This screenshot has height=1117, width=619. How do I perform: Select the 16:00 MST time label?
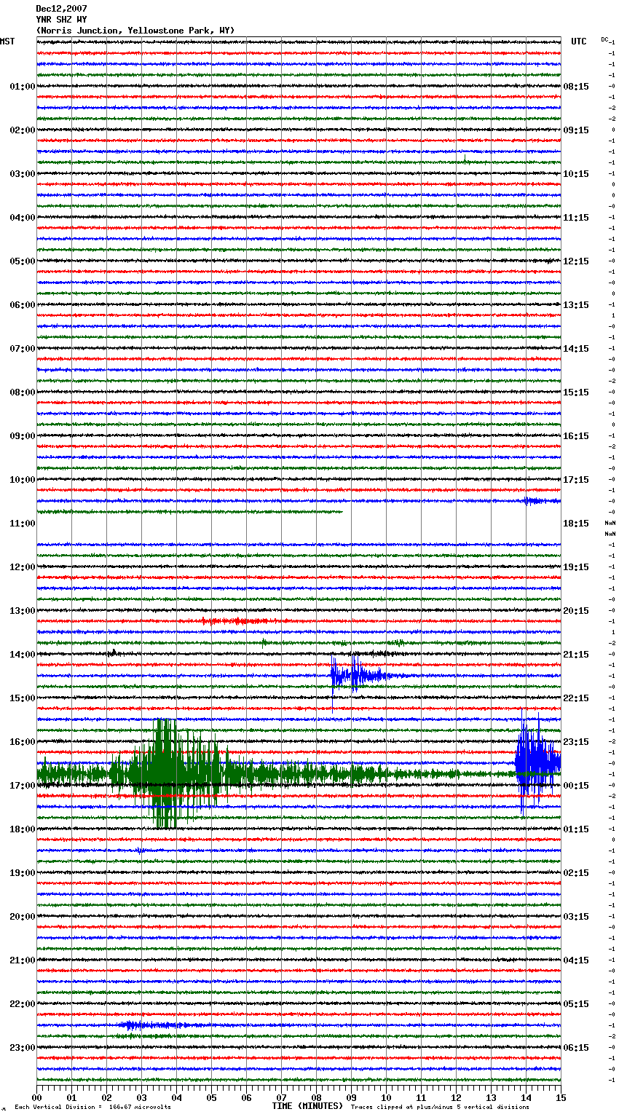22,742
